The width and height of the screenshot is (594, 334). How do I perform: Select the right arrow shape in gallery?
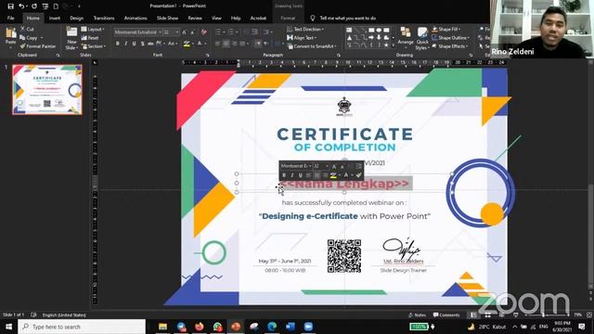[x=371, y=37]
